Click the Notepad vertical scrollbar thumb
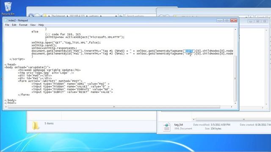The height and width of the screenshot is (152, 271). (235, 79)
